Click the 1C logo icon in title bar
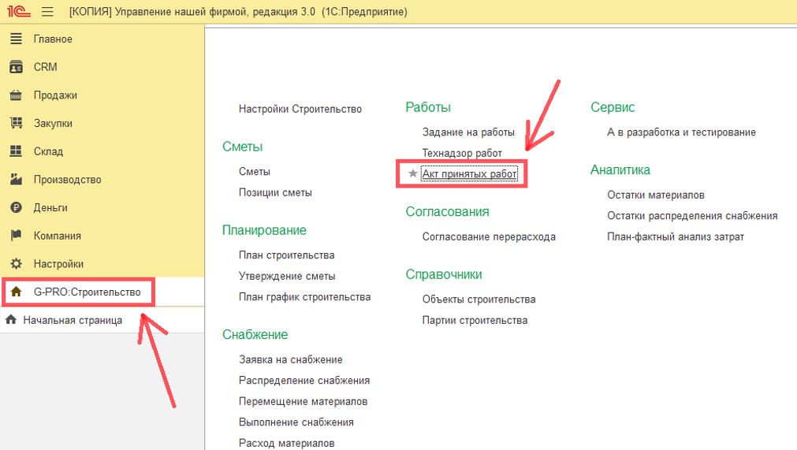 click(17, 12)
